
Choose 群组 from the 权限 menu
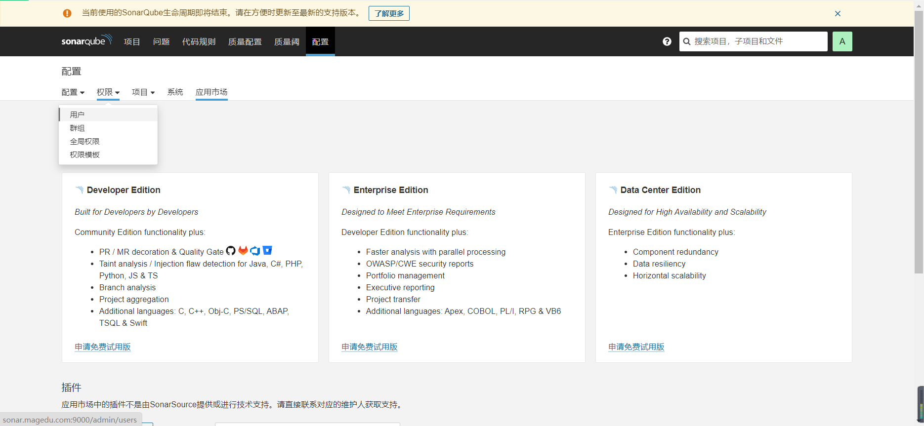point(108,128)
